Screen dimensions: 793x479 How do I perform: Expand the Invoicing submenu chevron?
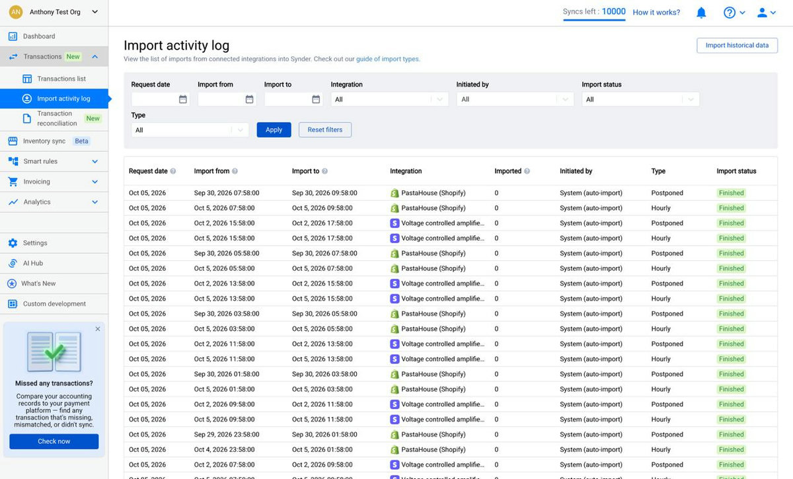95,182
